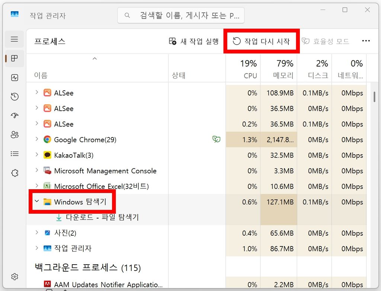Open the Settings gear in sidebar
The image size is (381, 291).
15,277
